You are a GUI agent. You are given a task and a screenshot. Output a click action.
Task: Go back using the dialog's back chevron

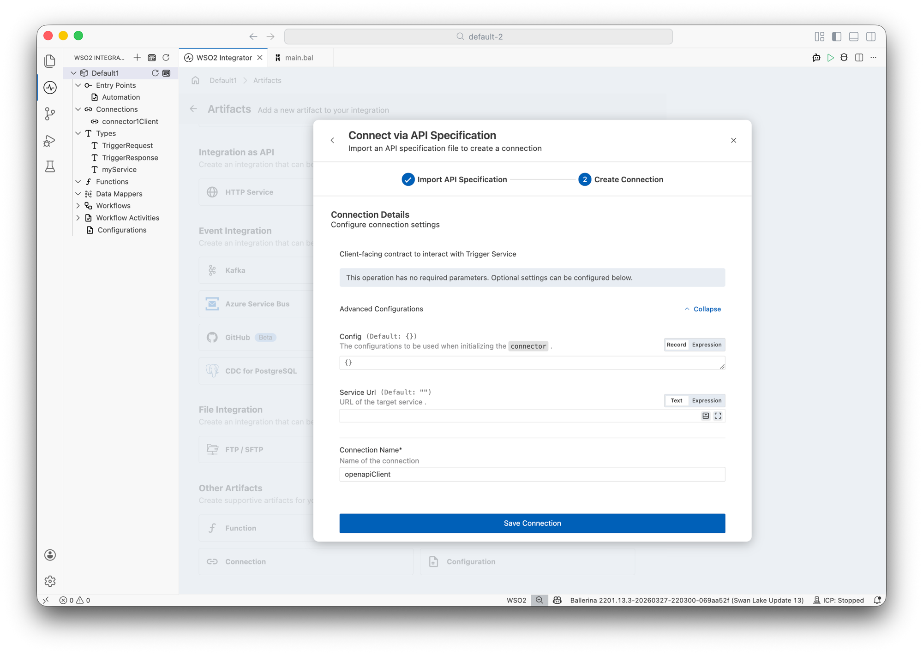pyautogui.click(x=332, y=140)
